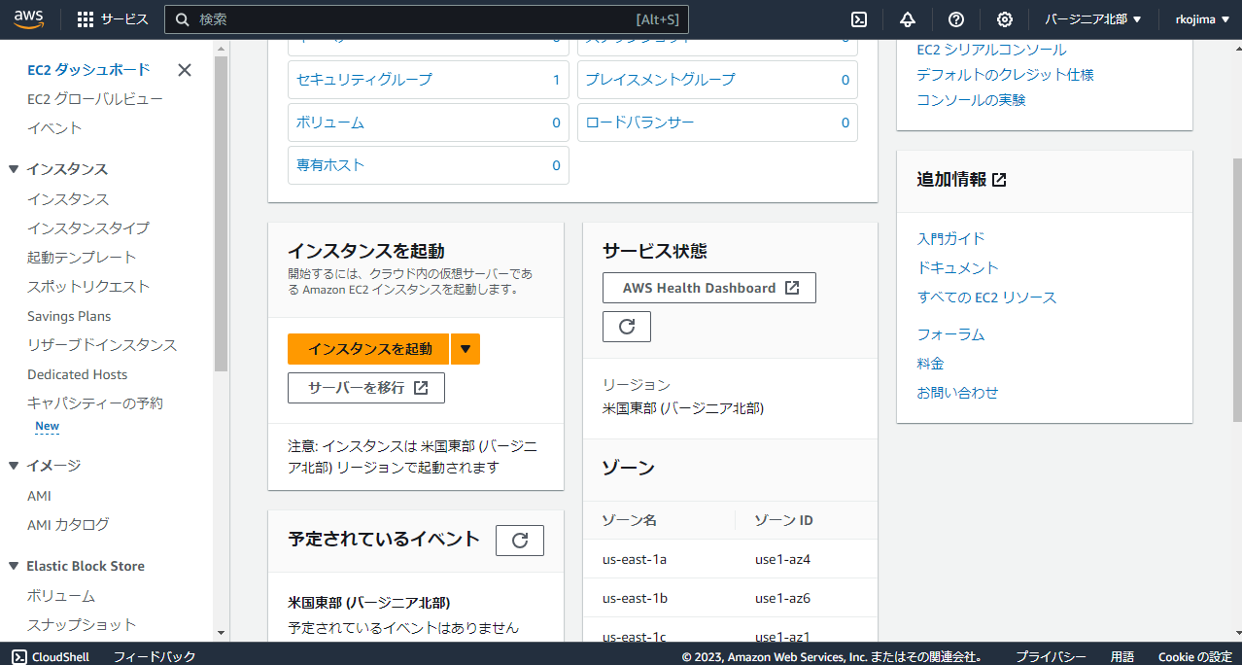Open the help question mark icon

[x=956, y=19]
